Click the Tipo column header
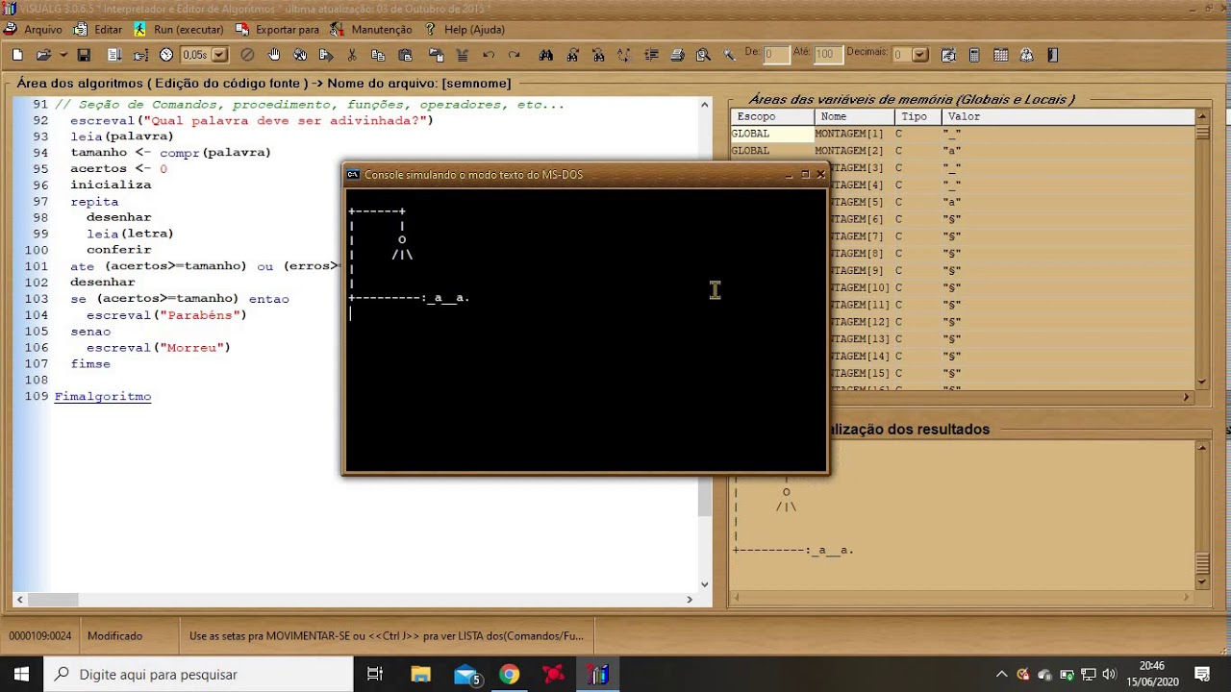1231x692 pixels. click(x=917, y=116)
